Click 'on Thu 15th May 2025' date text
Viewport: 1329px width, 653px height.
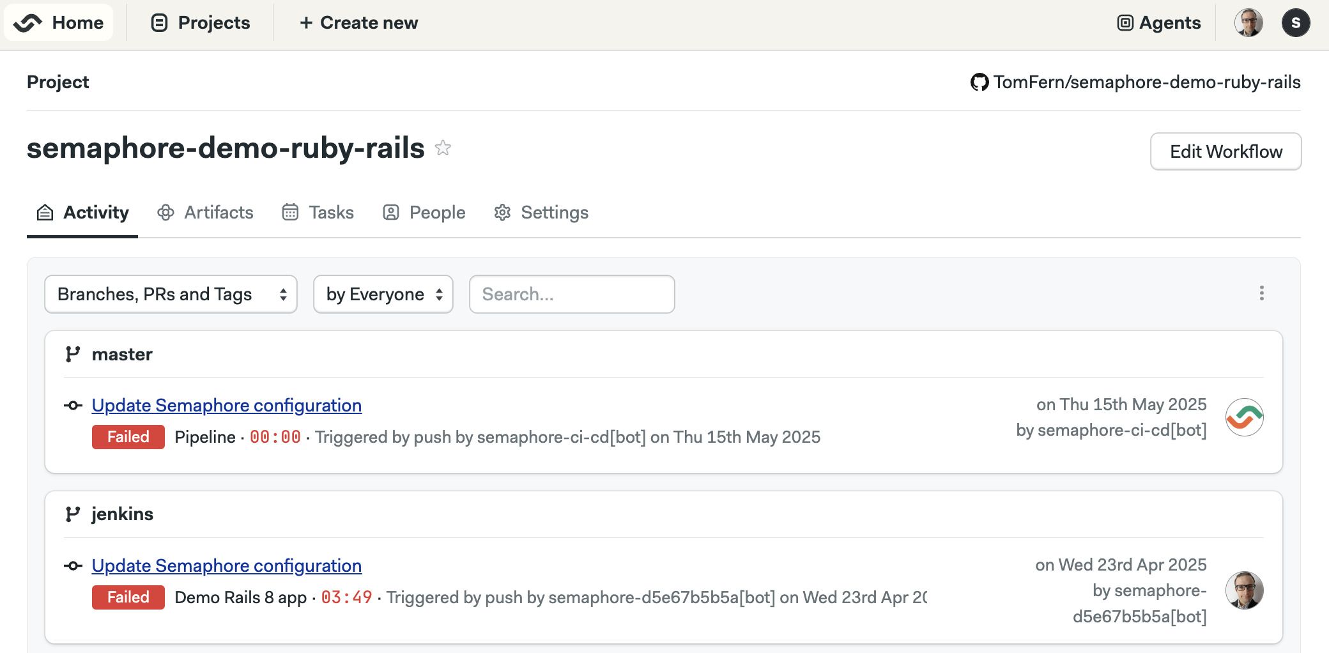[1121, 404]
